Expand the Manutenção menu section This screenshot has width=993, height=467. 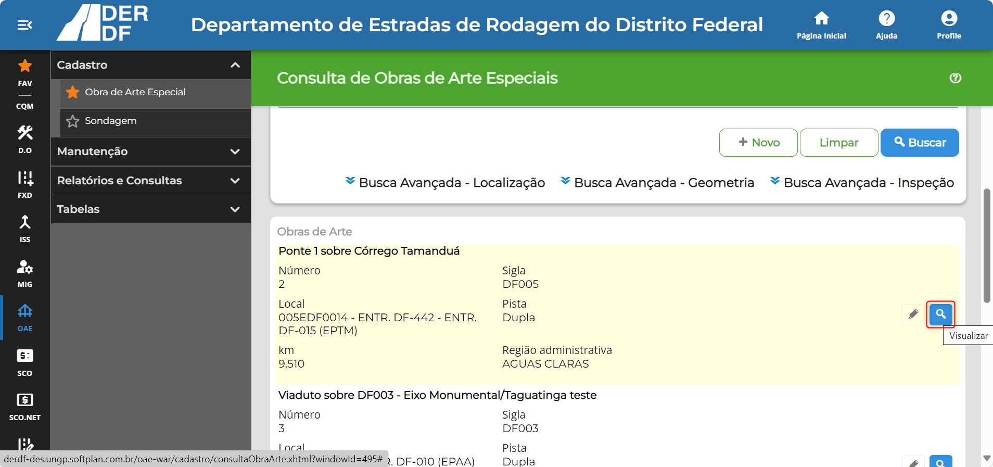151,152
